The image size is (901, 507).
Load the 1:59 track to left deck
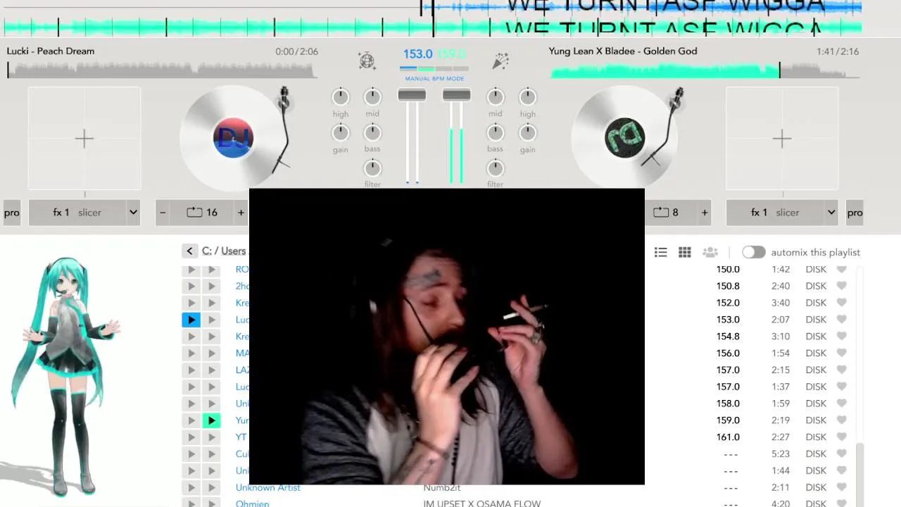[x=191, y=403]
